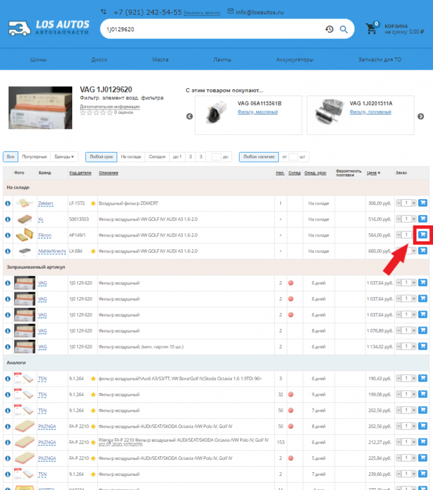
Task: Open info icon for Mahle/Knecht row
Action: [8, 251]
